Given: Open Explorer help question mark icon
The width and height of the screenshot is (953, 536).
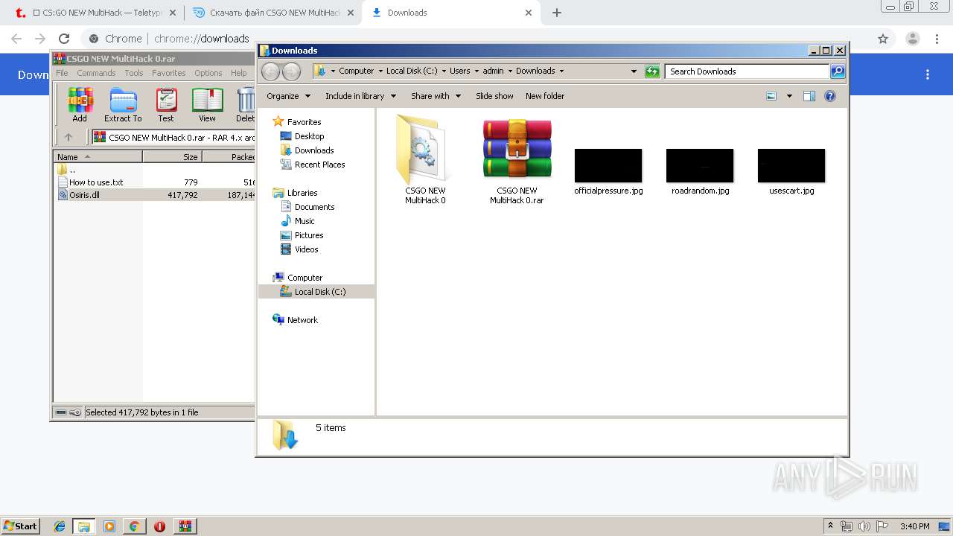Looking at the screenshot, I should 830,96.
